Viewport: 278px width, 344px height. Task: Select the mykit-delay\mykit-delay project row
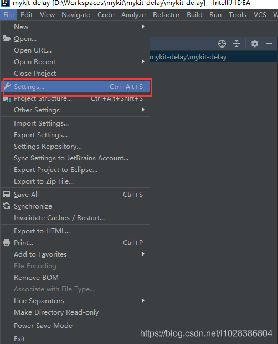pyautogui.click(x=213, y=57)
